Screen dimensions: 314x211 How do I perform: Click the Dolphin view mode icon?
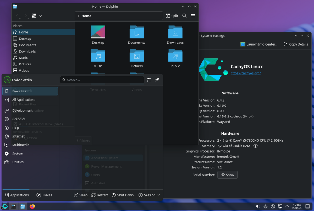[34, 16]
